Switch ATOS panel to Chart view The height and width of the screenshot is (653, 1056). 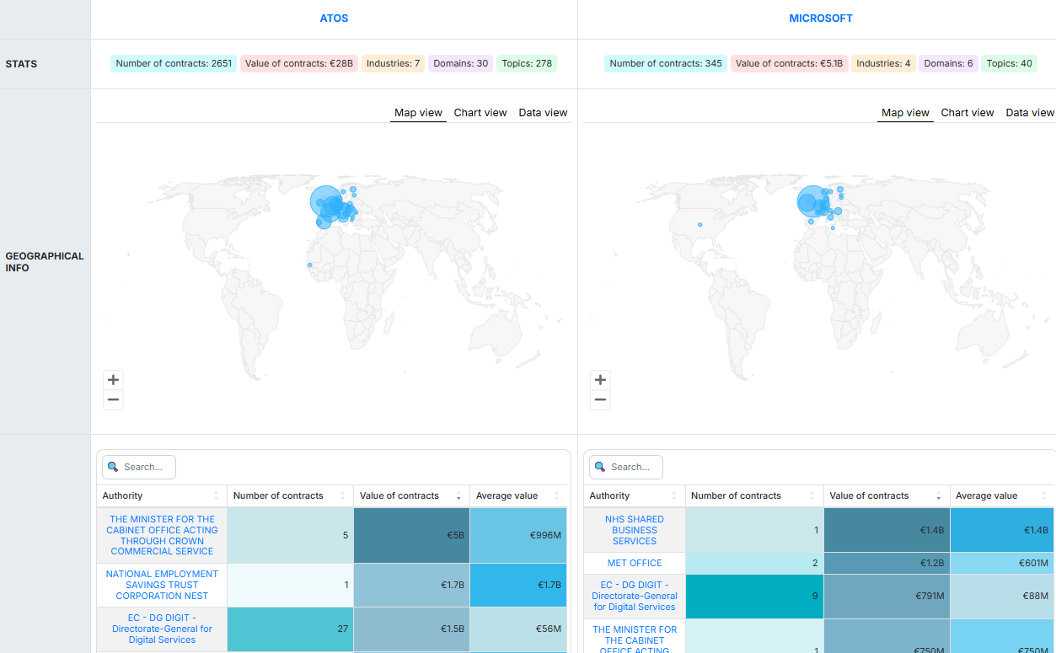[480, 113]
